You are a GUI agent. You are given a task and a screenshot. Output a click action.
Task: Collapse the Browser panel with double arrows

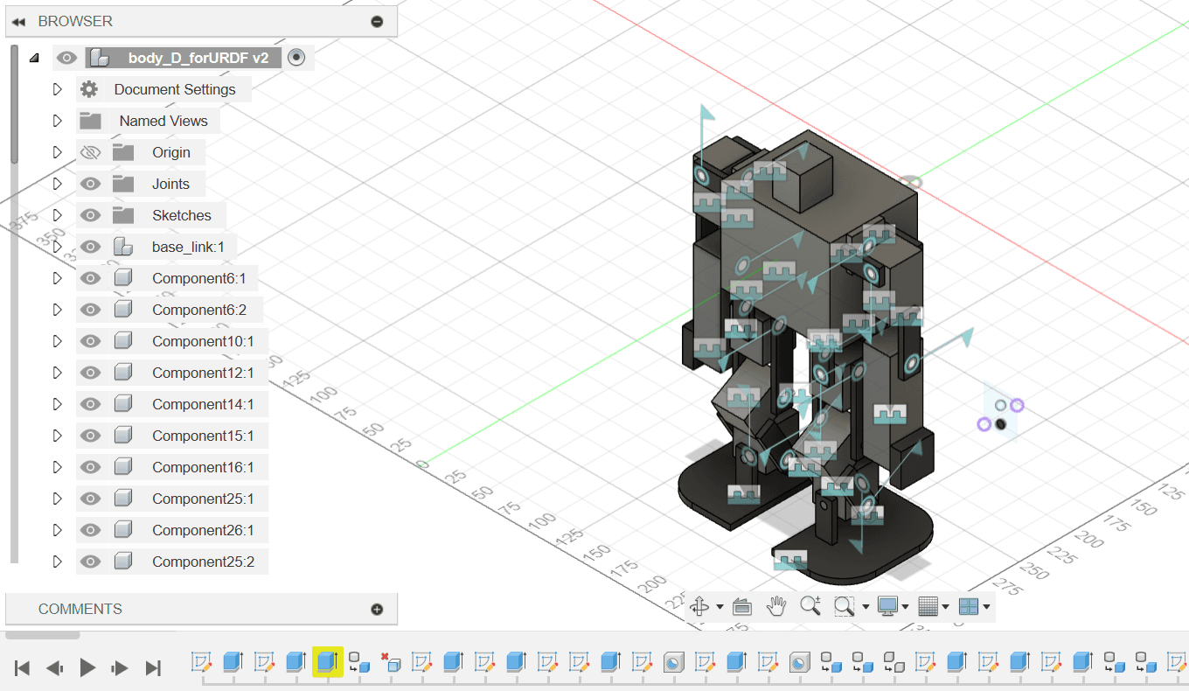click(18, 22)
